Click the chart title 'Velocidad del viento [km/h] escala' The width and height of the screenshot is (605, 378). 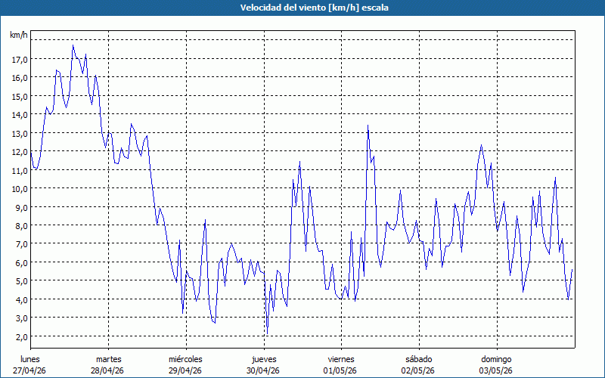(314, 8)
